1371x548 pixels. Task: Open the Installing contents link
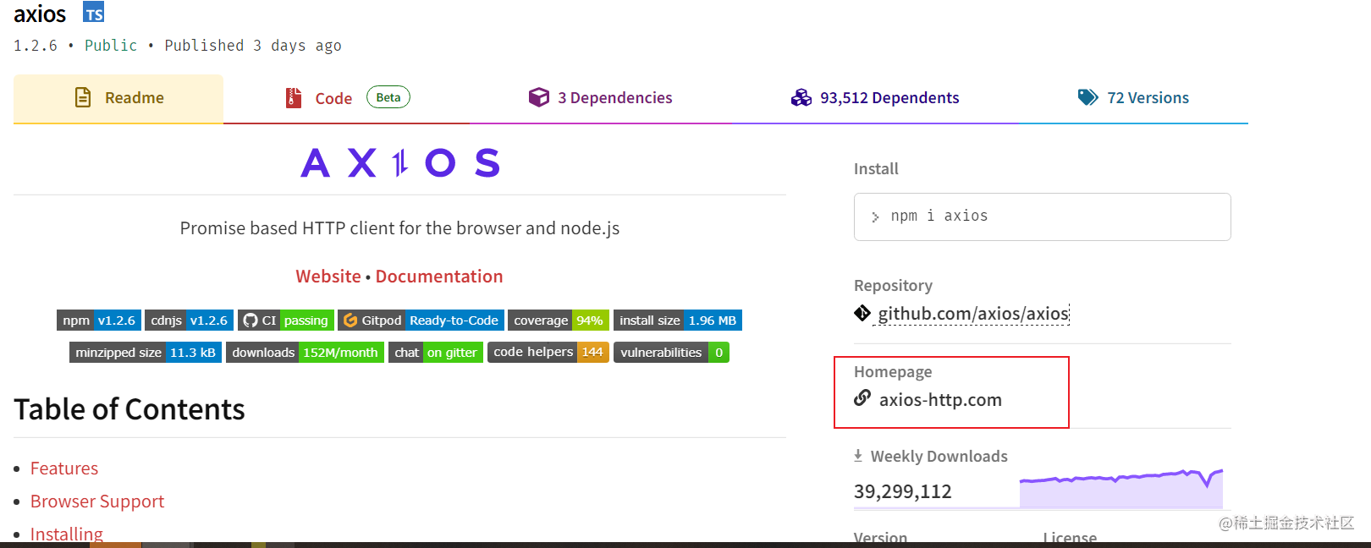point(67,534)
